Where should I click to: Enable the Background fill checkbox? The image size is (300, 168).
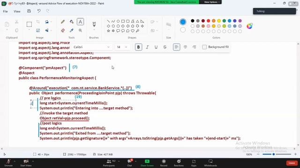coord(204,47)
